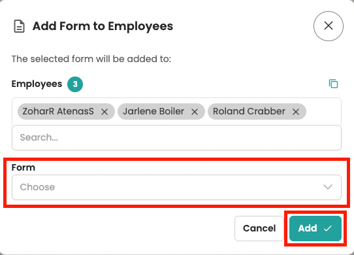Expand the Form list using the chevron arrow
The image size is (354, 255).
[328, 187]
